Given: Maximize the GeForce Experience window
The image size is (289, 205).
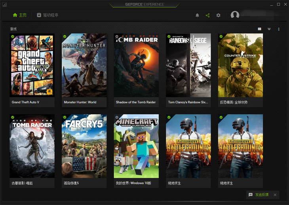Looking at the screenshot, I should click(x=278, y=4).
